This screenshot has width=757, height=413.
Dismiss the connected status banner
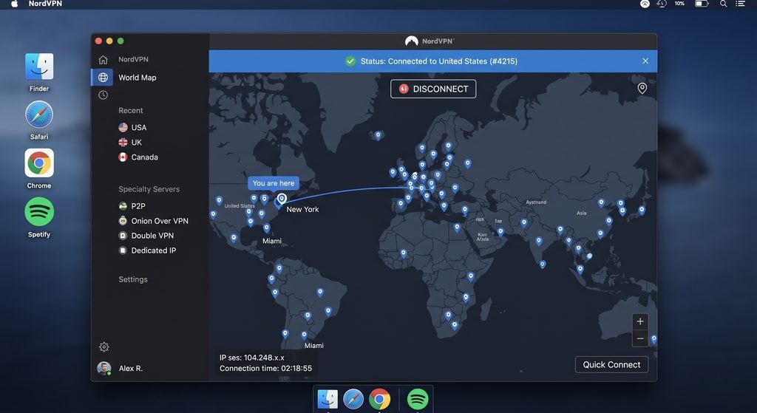click(x=645, y=61)
